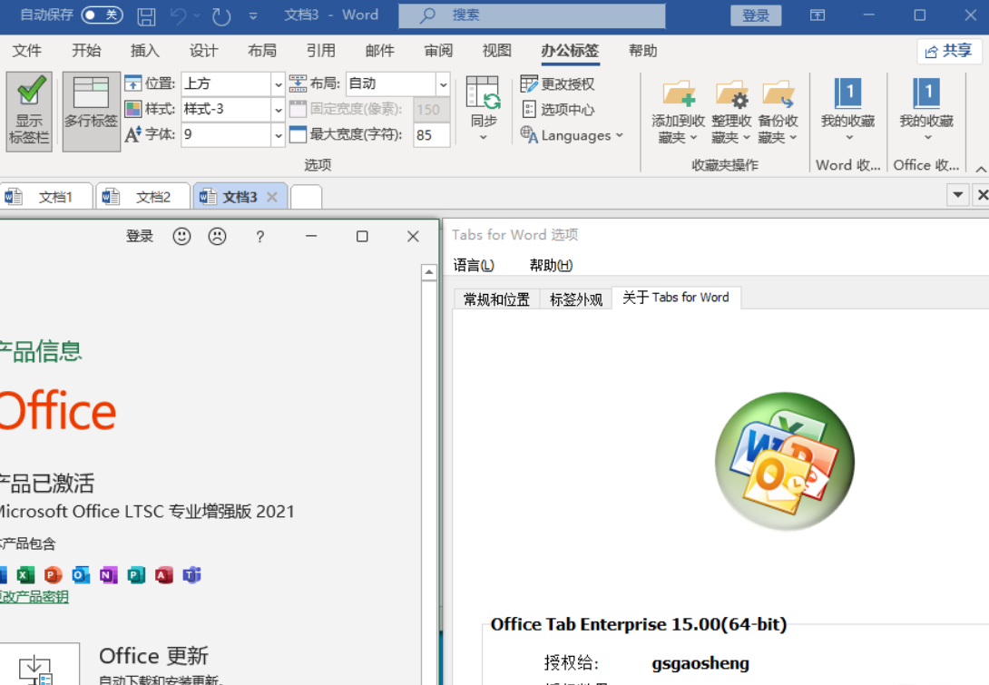Image resolution: width=989 pixels, height=685 pixels.
Task: Click the 登录 button in title bar
Action: 756,15
